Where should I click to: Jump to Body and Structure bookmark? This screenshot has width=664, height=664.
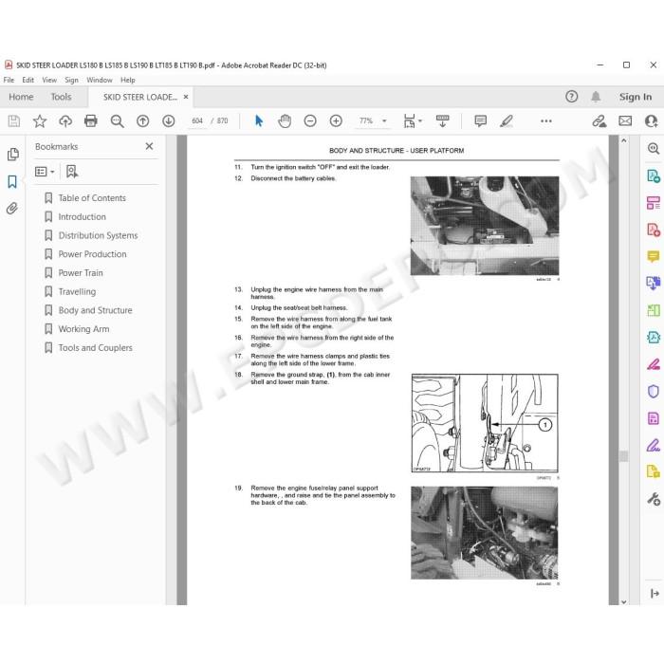95,310
